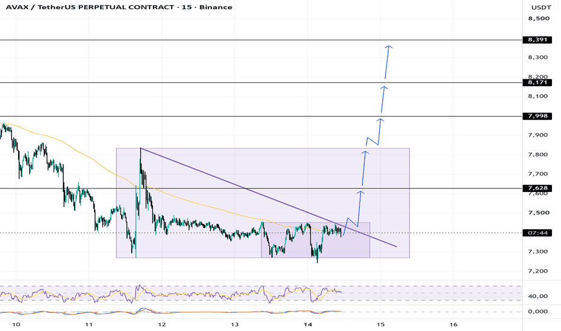Click the 0,000 MACD scale label
The image size is (561, 331).
(538, 312)
